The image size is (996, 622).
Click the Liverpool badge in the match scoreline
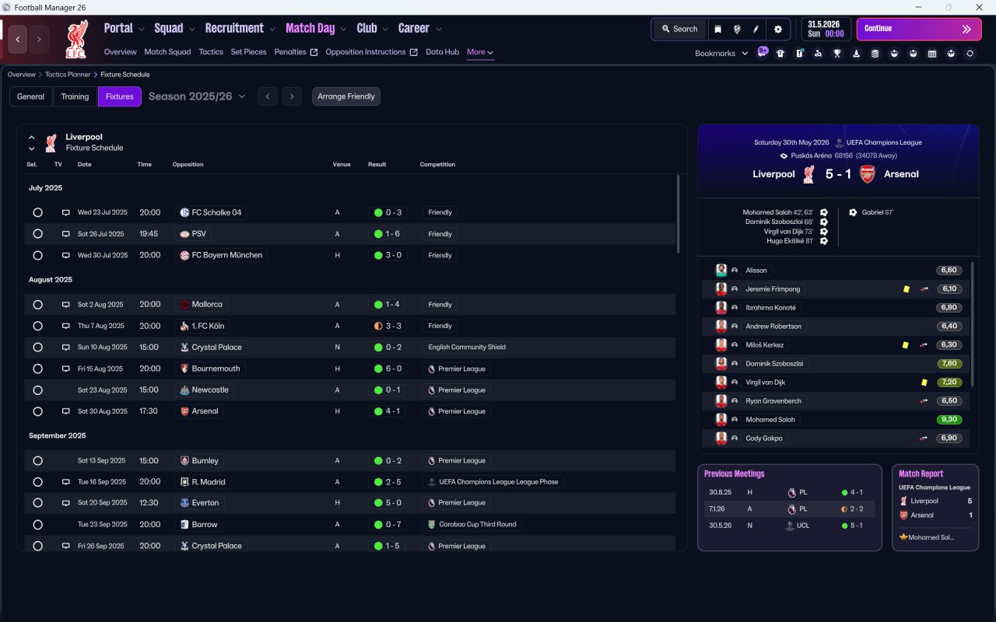coord(808,174)
